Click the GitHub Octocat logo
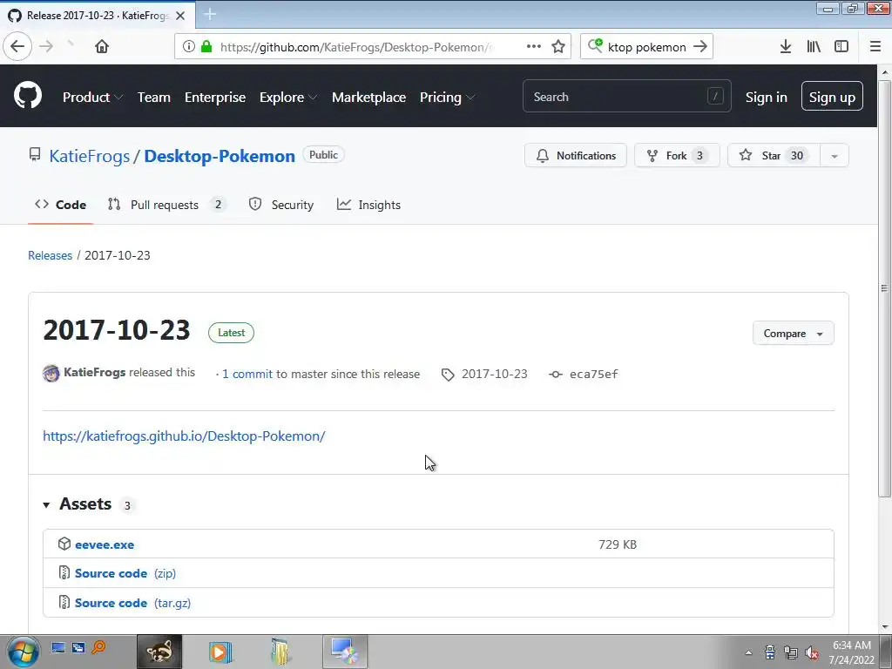The width and height of the screenshot is (892, 669). [x=27, y=96]
